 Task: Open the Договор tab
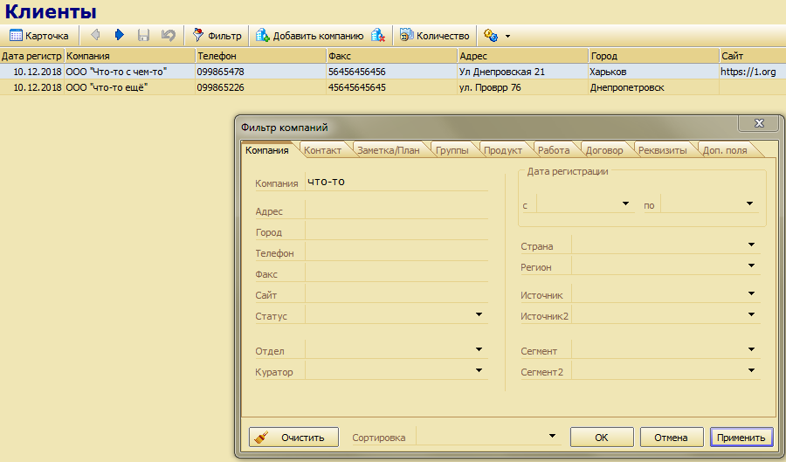click(x=604, y=150)
